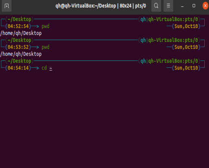The width and height of the screenshot is (209, 168).
Task: Click Sun,Oct10 date beside 04:52:54
Action: [x=186, y=26]
